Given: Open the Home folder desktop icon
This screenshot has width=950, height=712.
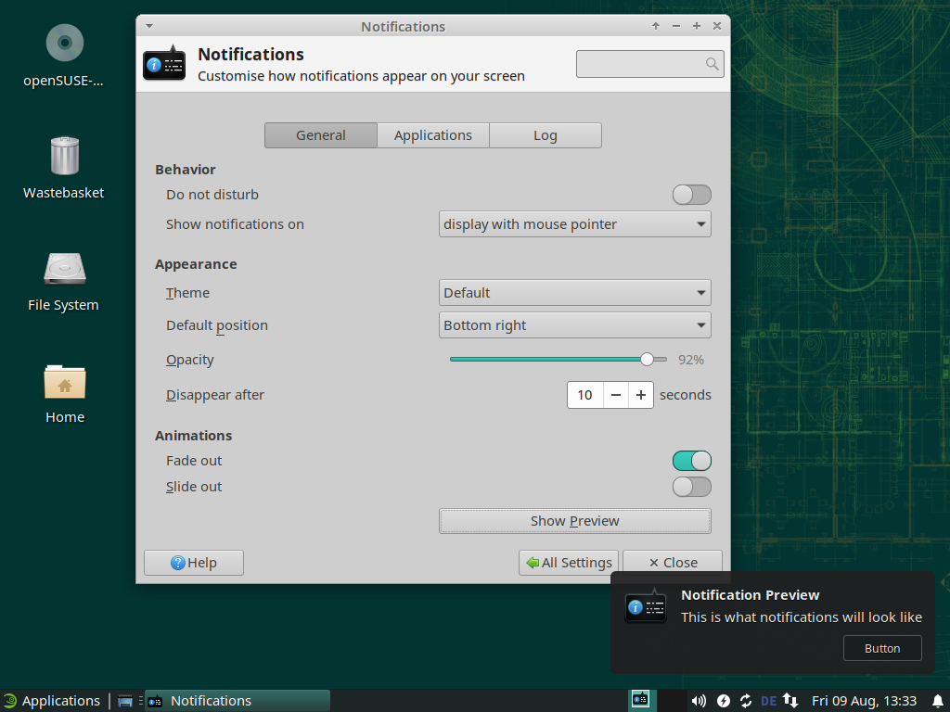Looking at the screenshot, I should click(x=64, y=381).
